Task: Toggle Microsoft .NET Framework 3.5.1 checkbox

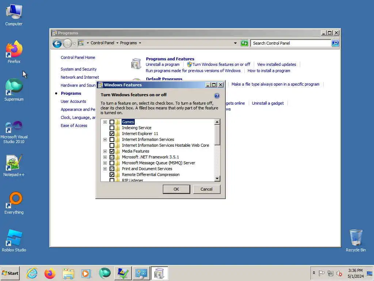Action: tap(112, 157)
